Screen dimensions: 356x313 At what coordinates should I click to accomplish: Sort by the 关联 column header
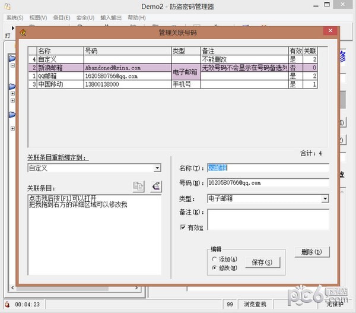310,51
